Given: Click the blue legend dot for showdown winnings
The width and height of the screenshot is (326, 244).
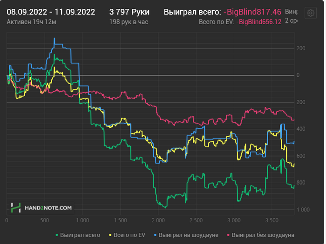Looking at the screenshot, I should coord(155,235).
